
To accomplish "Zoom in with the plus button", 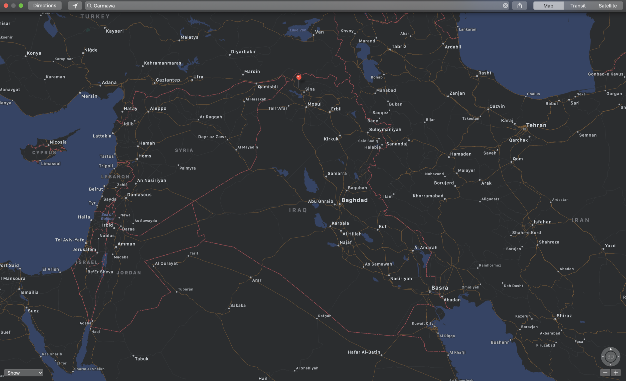I will tap(615, 373).
